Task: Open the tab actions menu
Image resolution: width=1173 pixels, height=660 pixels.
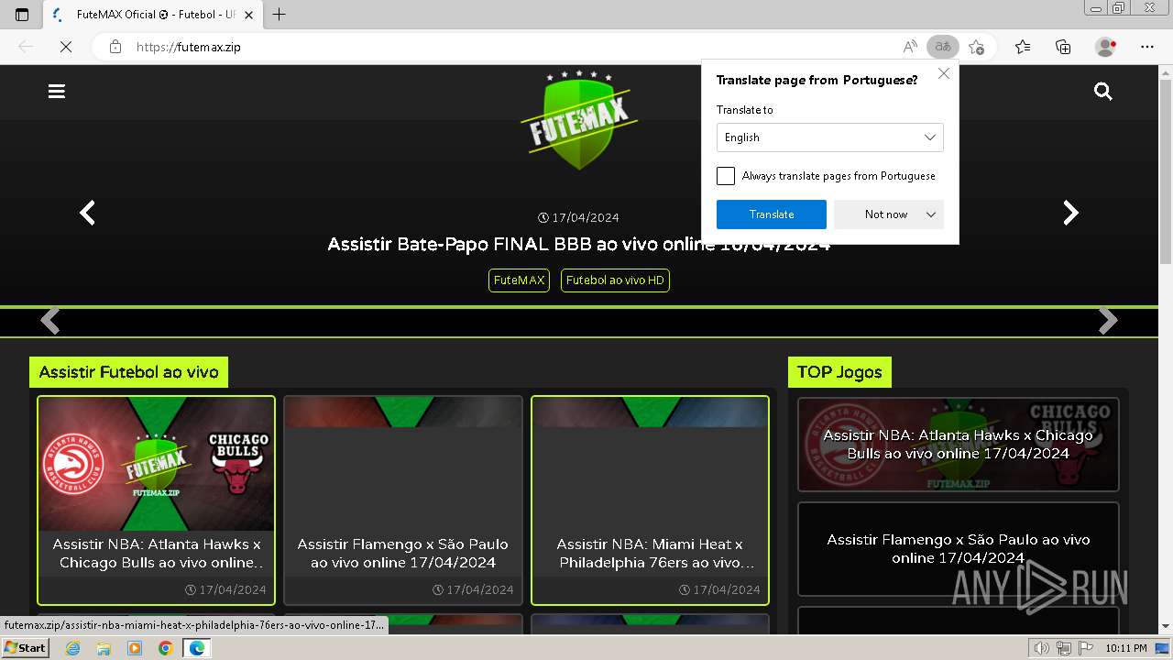Action: pyautogui.click(x=22, y=15)
